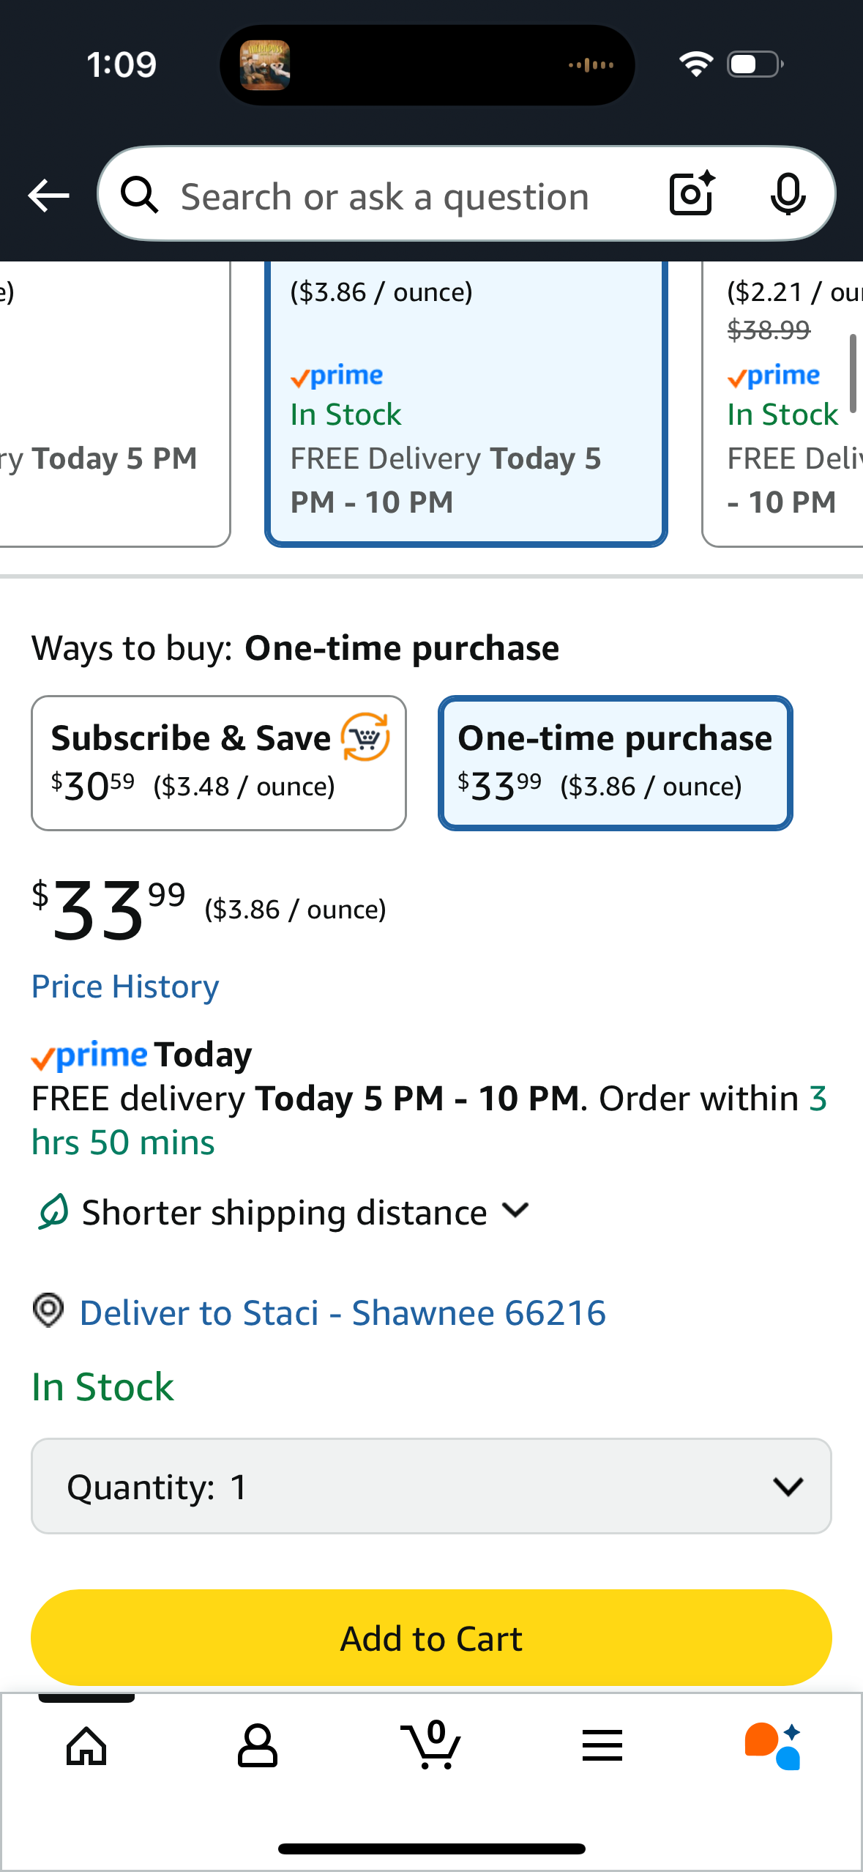Launch the Rufus AI assistant icon

[x=773, y=1746]
